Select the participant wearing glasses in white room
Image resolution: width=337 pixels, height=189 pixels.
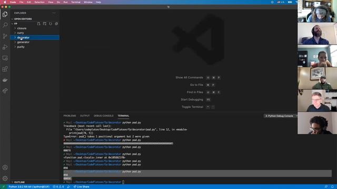[x=317, y=101]
